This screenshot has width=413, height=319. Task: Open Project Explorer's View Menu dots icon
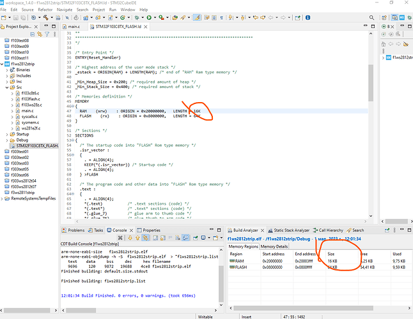point(54,34)
